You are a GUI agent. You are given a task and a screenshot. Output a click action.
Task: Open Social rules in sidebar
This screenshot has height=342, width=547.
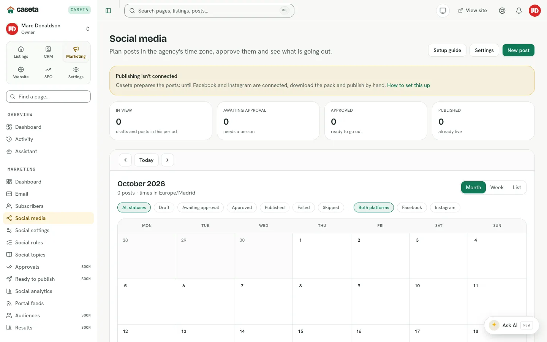48,242
